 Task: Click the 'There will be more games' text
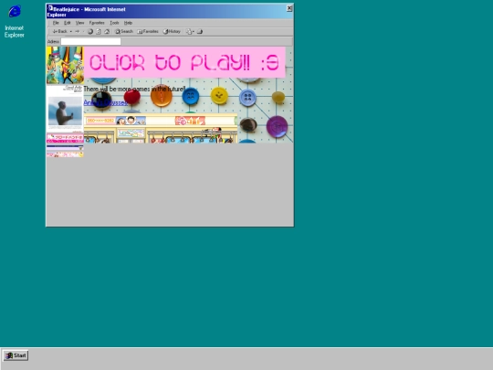pos(134,89)
